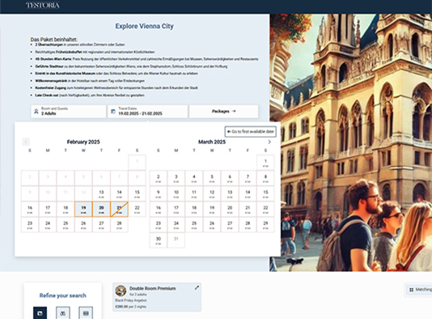Select March 15 in the calendar
Viewport: 432px width, 319px height.
(x=265, y=194)
